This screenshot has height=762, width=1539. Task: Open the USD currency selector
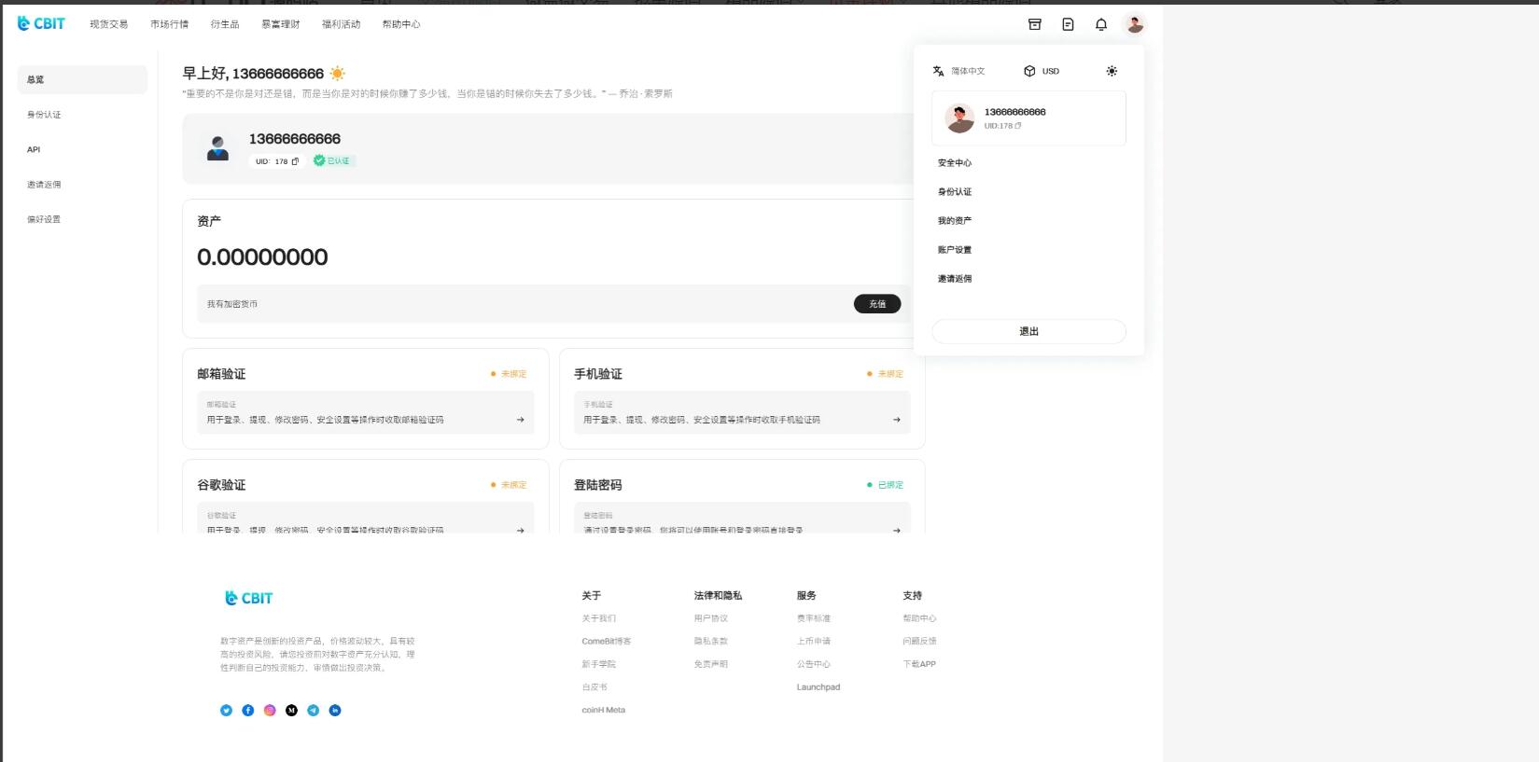(x=1042, y=71)
